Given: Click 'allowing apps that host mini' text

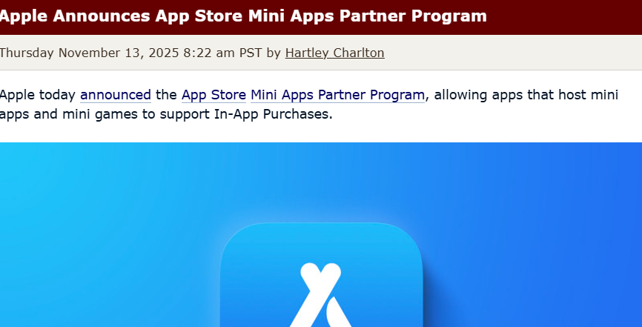Looking at the screenshot, I should click(x=526, y=95).
